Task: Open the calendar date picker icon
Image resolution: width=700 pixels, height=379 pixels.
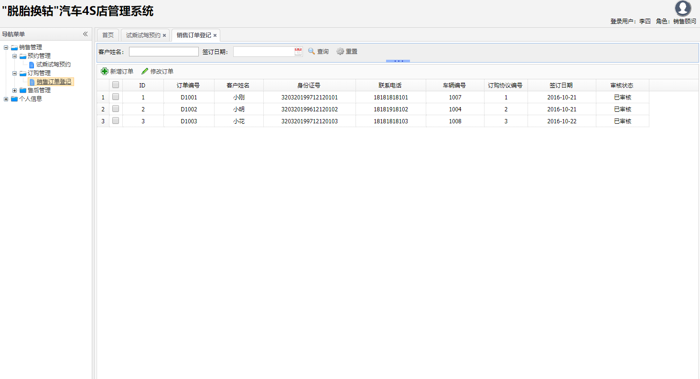Action: [x=298, y=52]
